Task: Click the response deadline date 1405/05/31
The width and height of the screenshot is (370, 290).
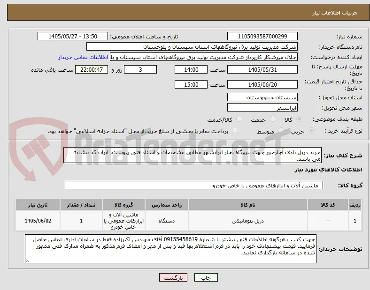Action: click(262, 69)
